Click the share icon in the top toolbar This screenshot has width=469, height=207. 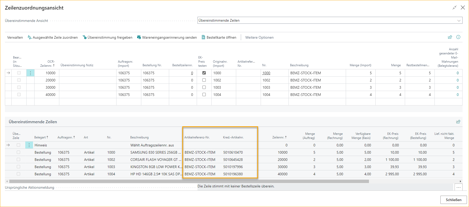(x=450, y=37)
